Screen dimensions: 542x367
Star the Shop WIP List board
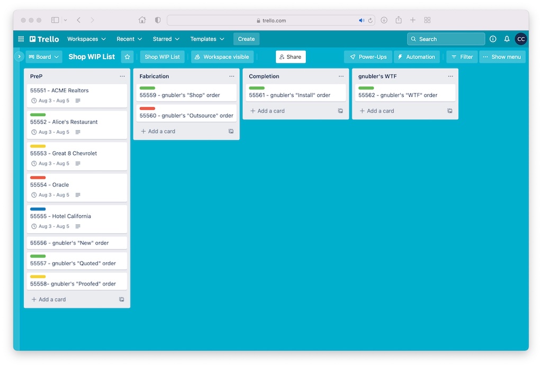127,57
